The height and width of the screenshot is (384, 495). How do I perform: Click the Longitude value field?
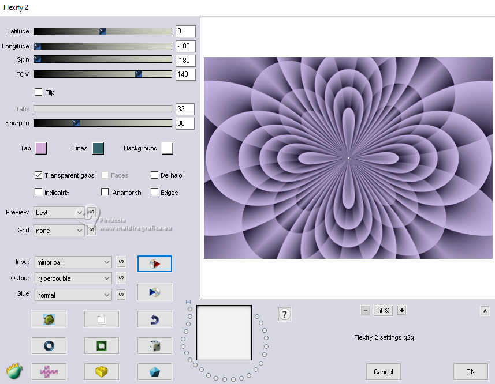click(185, 46)
